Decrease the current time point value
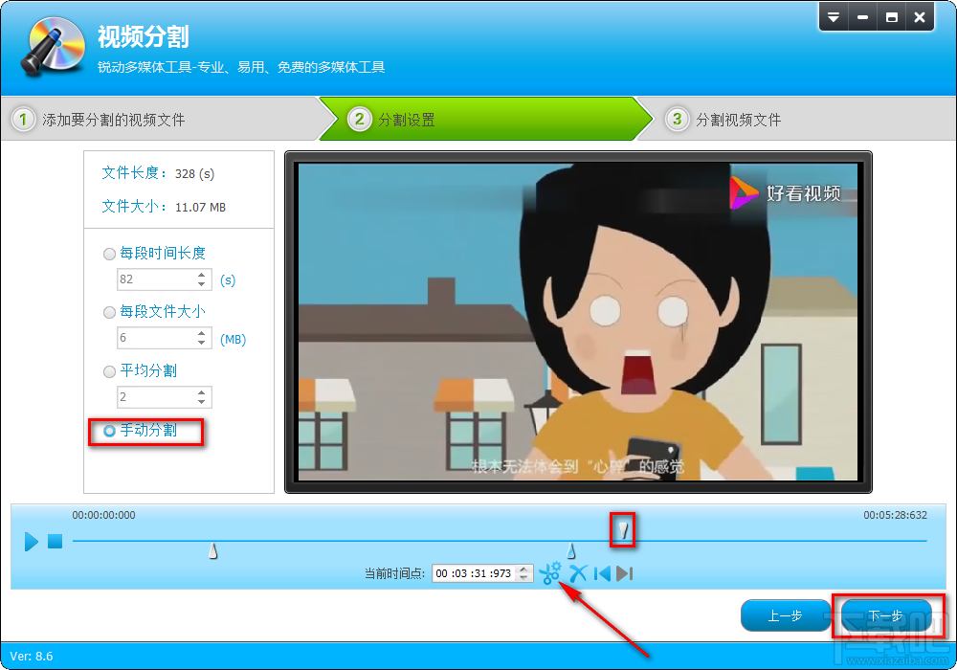 [x=523, y=577]
